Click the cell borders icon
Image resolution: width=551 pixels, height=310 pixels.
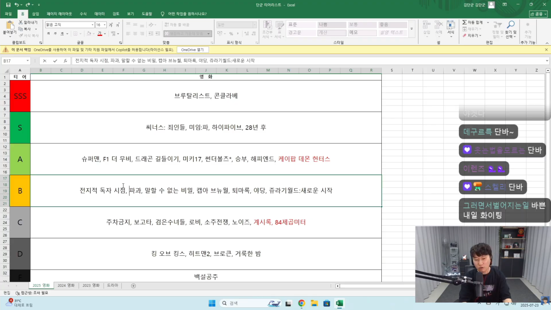(75, 34)
